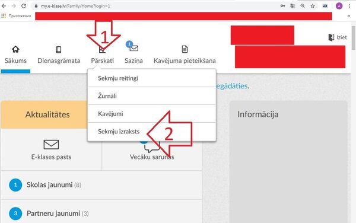Image resolution: width=356 pixels, height=223 pixels.
Task: Open the Chrome three-dot menu
Action: pyautogui.click(x=349, y=6)
